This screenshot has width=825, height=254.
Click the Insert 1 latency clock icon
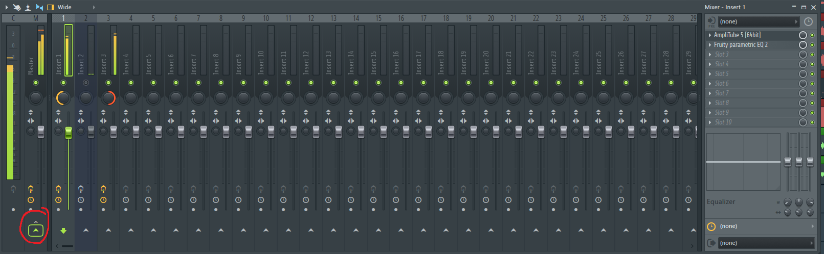pyautogui.click(x=58, y=200)
